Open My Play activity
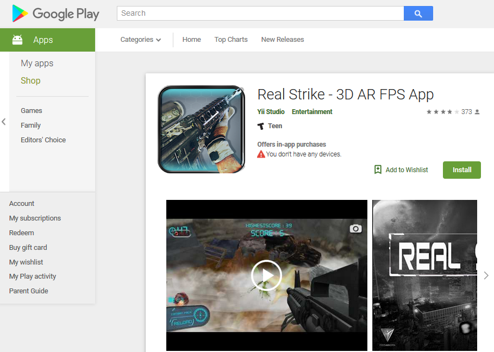The width and height of the screenshot is (494, 352). tap(33, 276)
